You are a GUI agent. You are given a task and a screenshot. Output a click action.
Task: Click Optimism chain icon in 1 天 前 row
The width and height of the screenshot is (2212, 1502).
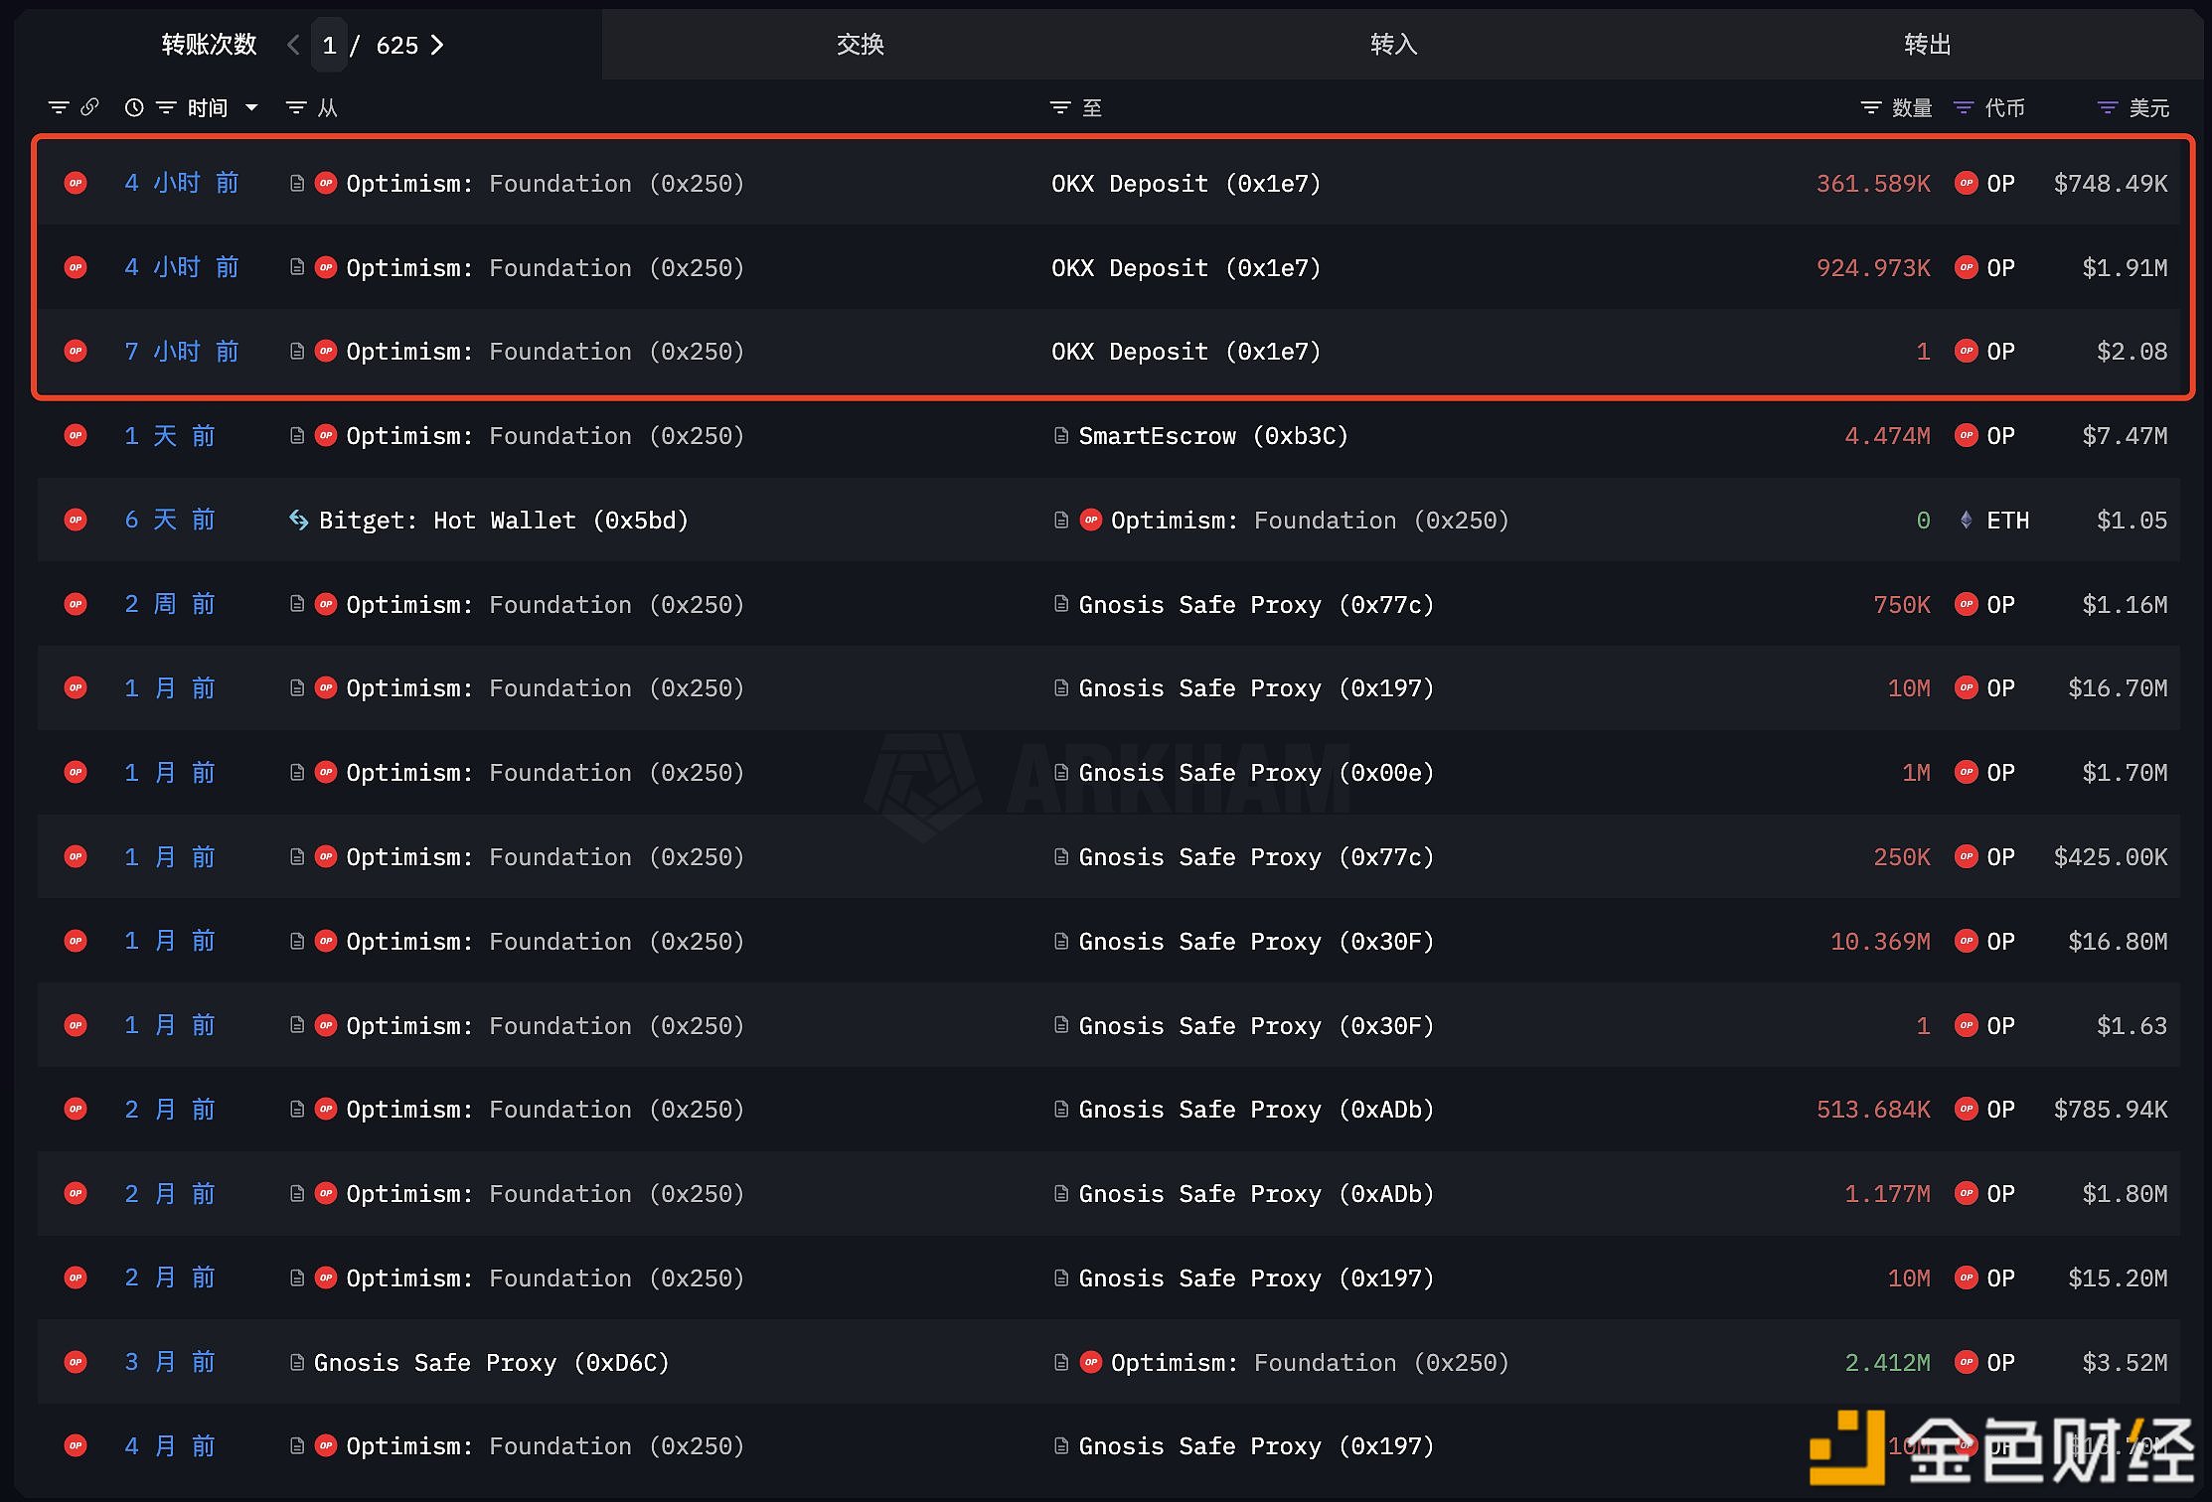coord(76,435)
